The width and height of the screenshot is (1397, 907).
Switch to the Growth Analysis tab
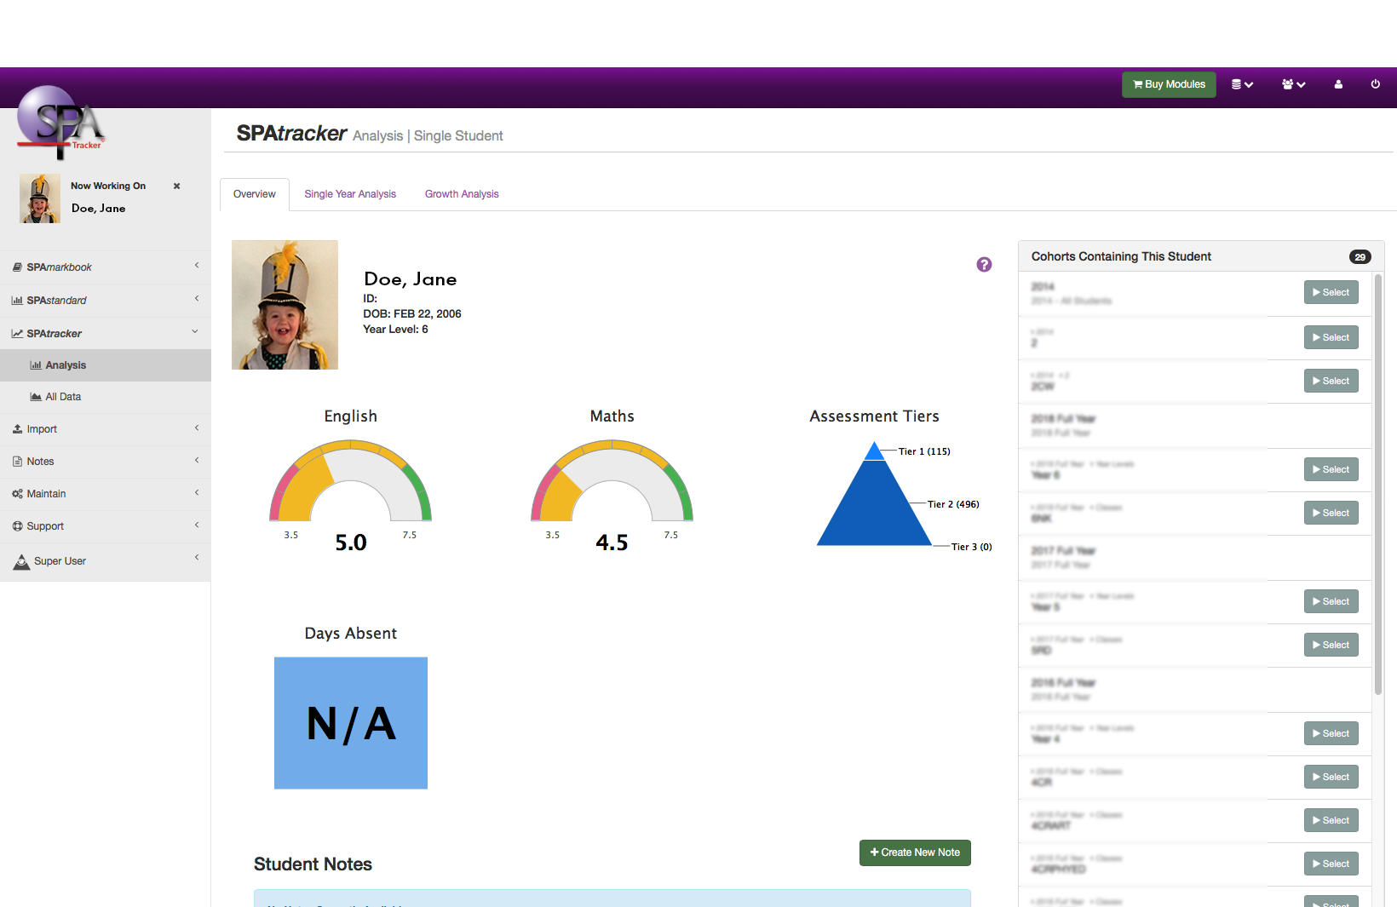(x=462, y=194)
